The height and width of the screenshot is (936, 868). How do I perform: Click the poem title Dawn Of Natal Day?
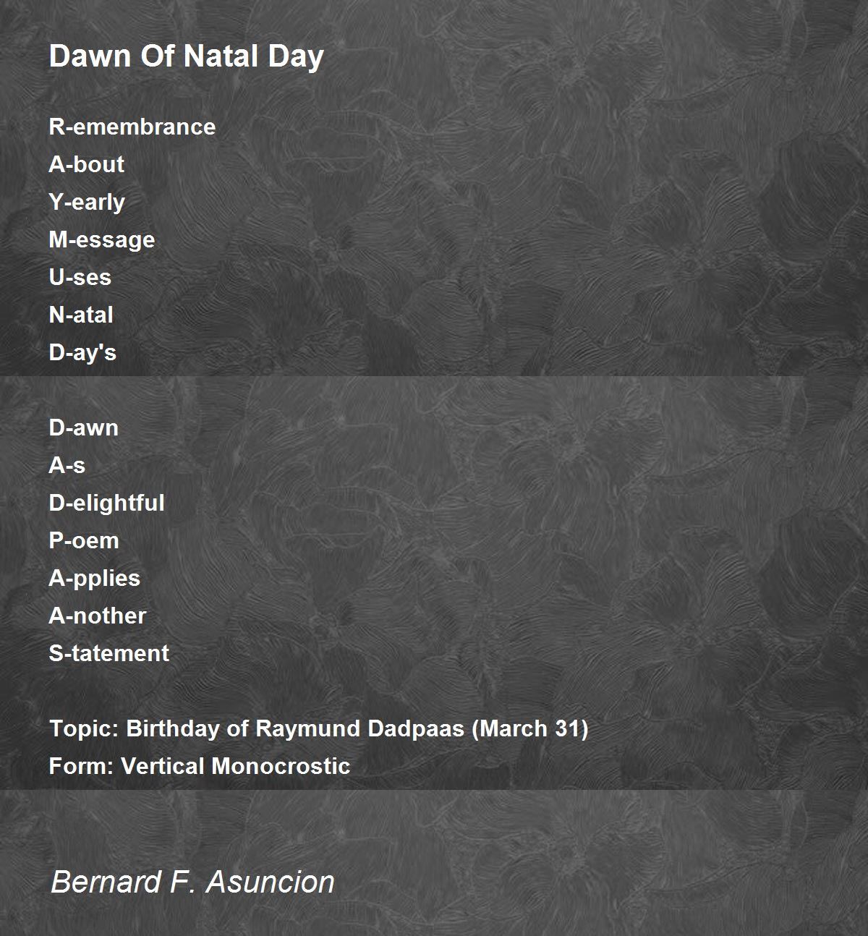(x=187, y=56)
